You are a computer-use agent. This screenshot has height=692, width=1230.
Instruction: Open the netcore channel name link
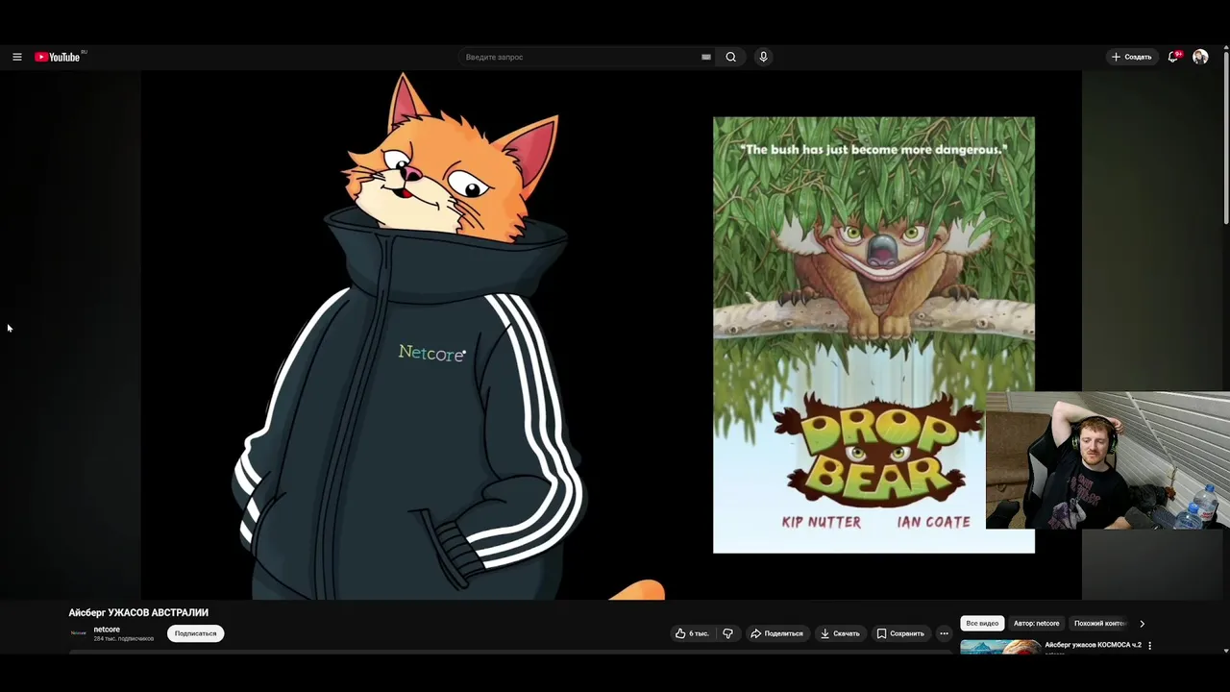(107, 630)
